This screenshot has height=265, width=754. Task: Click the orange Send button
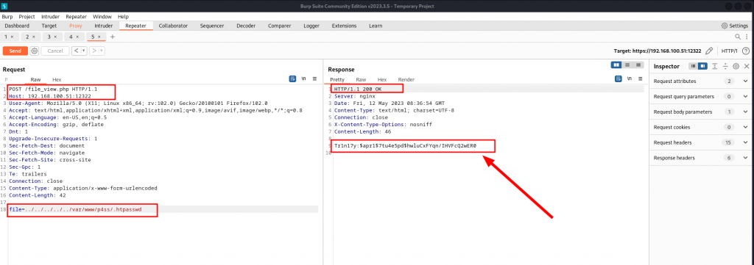15,51
